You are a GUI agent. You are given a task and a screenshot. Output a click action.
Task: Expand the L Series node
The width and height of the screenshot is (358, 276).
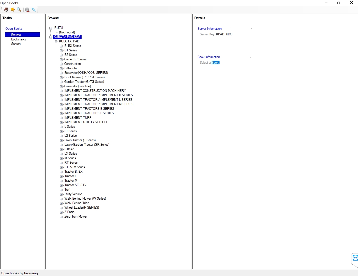tap(61, 127)
